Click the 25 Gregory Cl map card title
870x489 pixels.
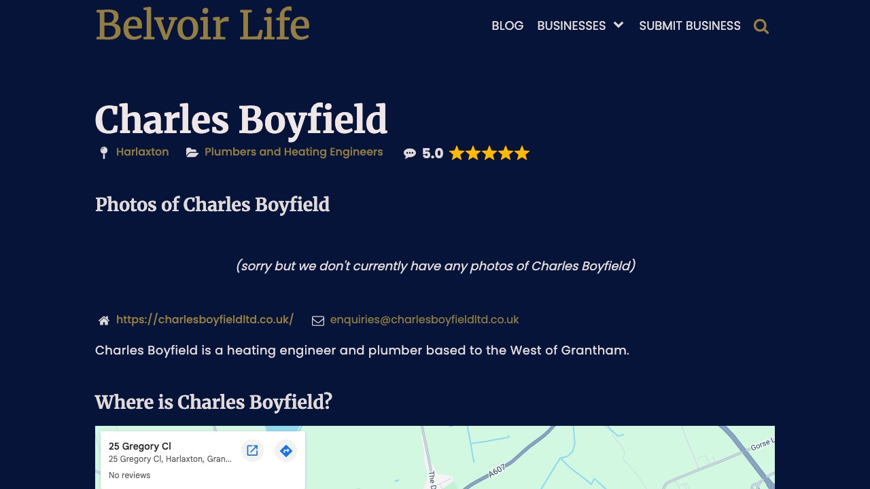pyautogui.click(x=139, y=446)
